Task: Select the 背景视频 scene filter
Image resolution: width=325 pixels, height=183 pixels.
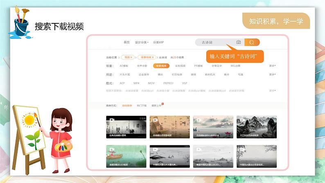Action: 160,66
